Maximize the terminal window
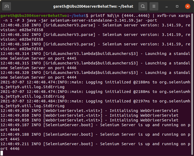The height and width of the screenshot is (156, 194). (177, 6)
